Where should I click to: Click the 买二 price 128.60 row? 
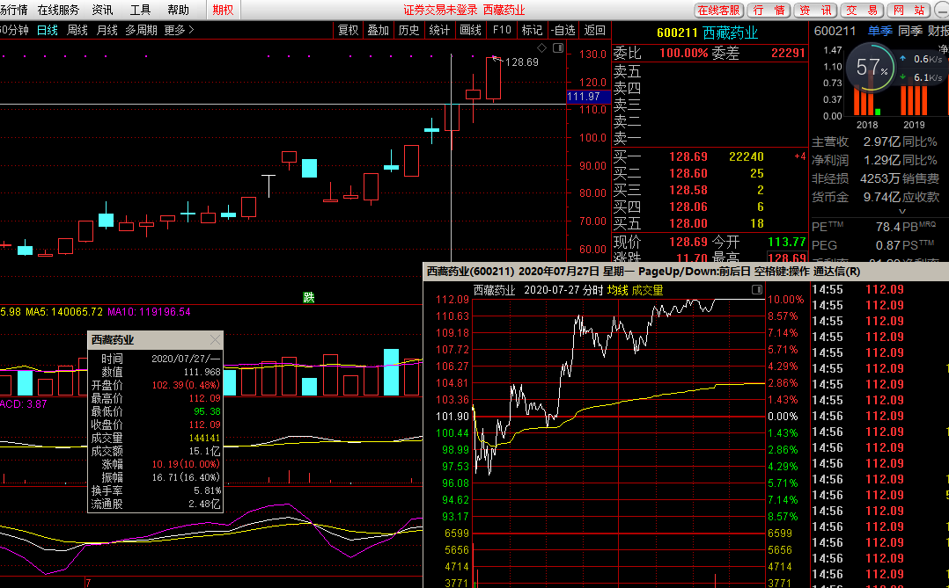710,173
